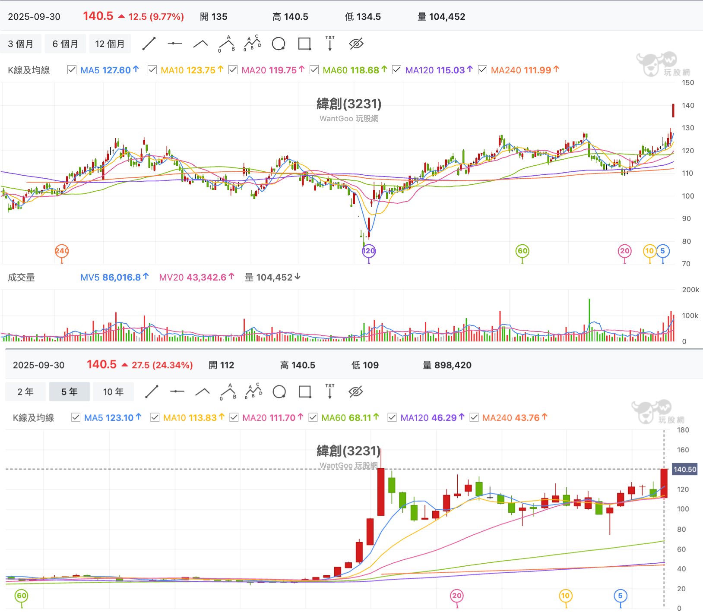Uncheck MA20 111.70 checkbox

pos(234,417)
